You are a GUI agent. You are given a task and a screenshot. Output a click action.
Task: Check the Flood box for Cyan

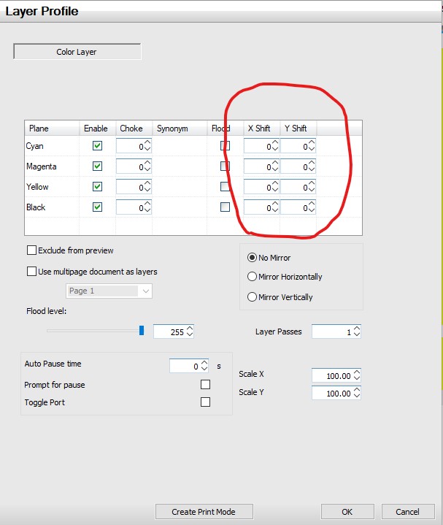click(x=226, y=145)
